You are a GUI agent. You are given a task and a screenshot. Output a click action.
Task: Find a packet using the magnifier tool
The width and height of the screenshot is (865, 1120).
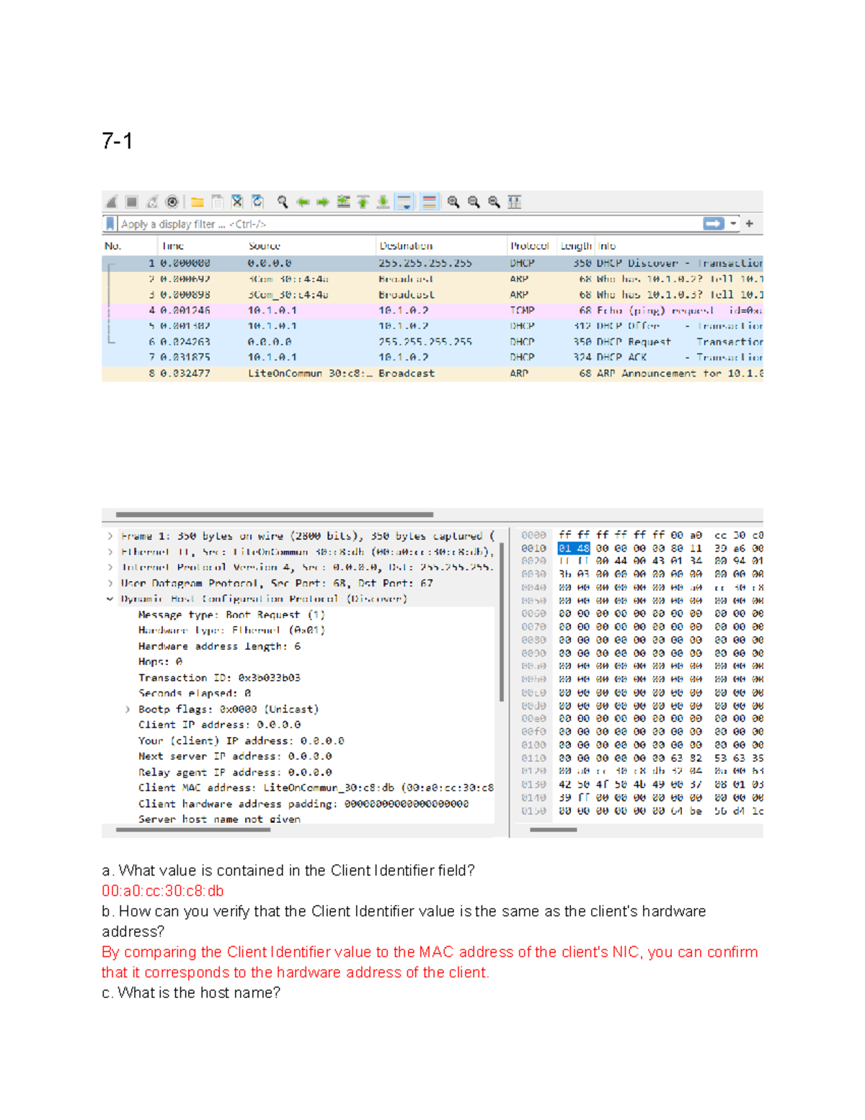[x=283, y=201]
